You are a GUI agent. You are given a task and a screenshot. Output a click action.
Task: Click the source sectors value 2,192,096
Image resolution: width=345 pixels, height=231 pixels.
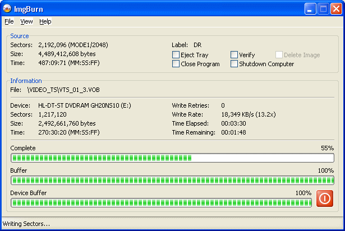pos(52,45)
